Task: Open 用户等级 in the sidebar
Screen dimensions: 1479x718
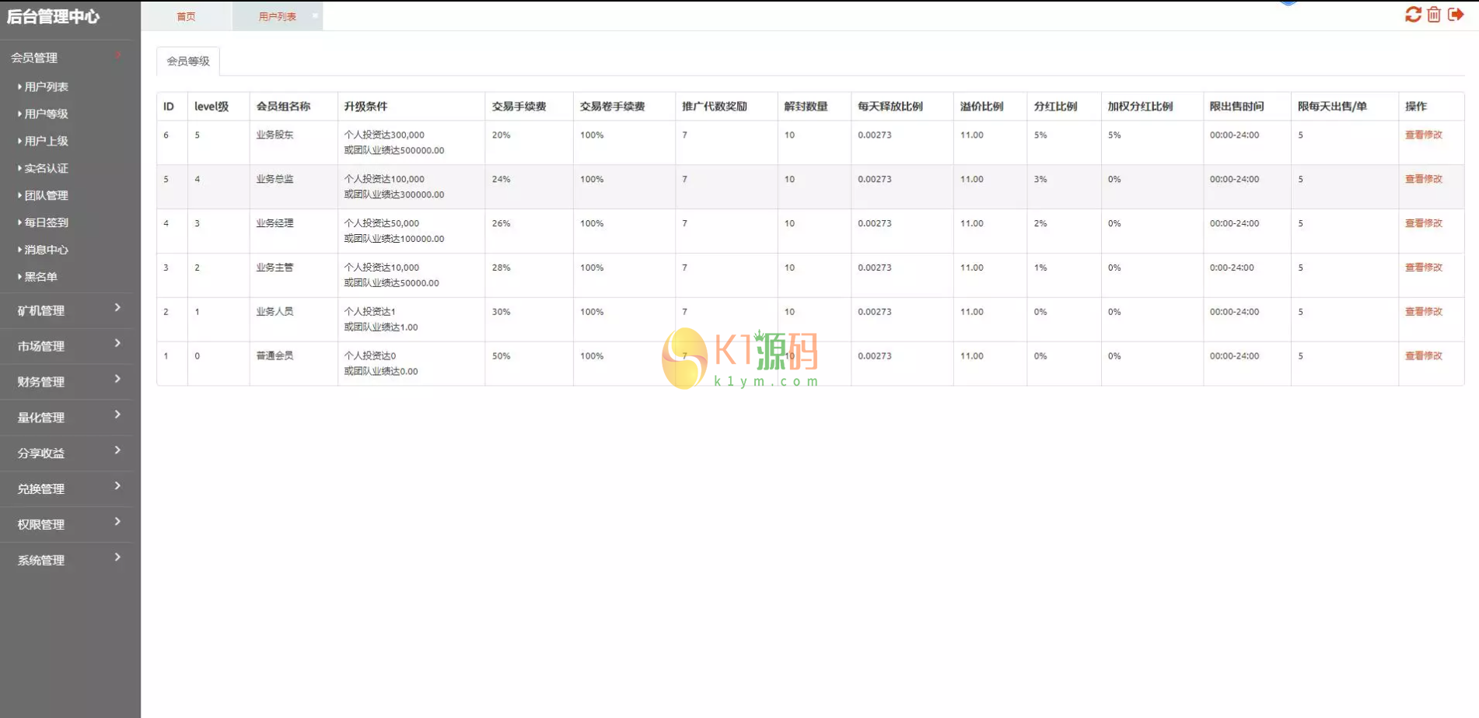Action: point(46,114)
